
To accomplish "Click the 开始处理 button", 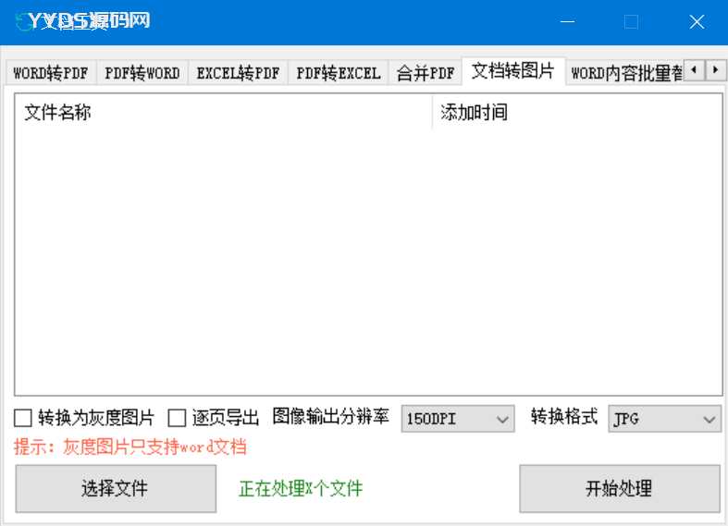I will (619, 488).
